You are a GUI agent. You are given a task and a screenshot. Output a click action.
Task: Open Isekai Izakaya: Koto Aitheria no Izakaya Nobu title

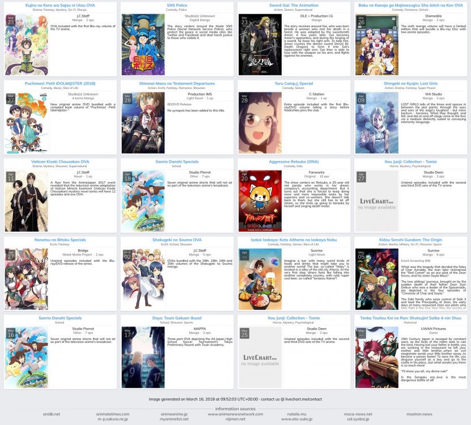[x=294, y=240]
